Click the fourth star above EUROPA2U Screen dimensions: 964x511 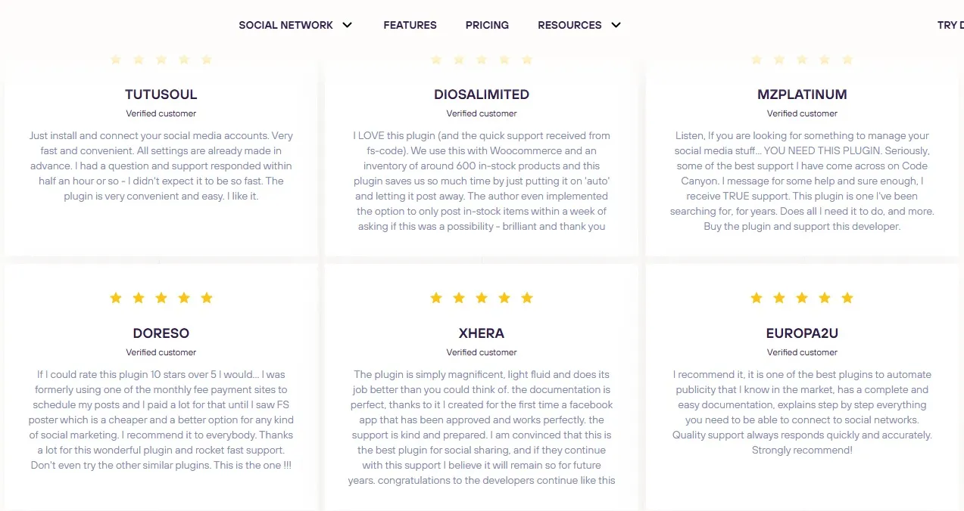click(x=824, y=298)
